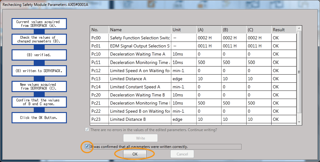Click the 'Click the OK Button.' step box
Screen dimensions: 320x162
[x=39, y=118]
